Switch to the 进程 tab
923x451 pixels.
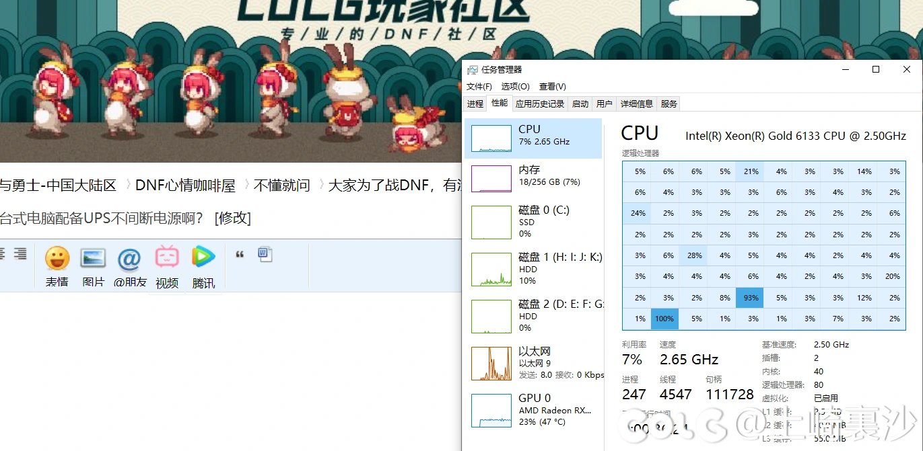pyautogui.click(x=475, y=104)
